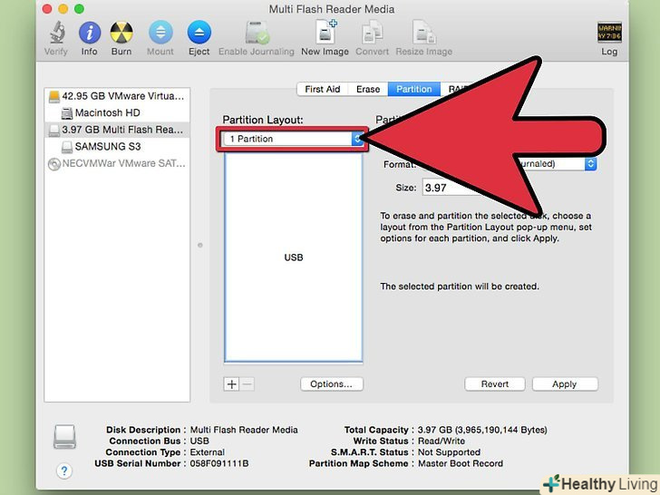Select NECVMWar VMware SATA drive
Image resolution: width=660 pixels, height=495 pixels.
117,163
